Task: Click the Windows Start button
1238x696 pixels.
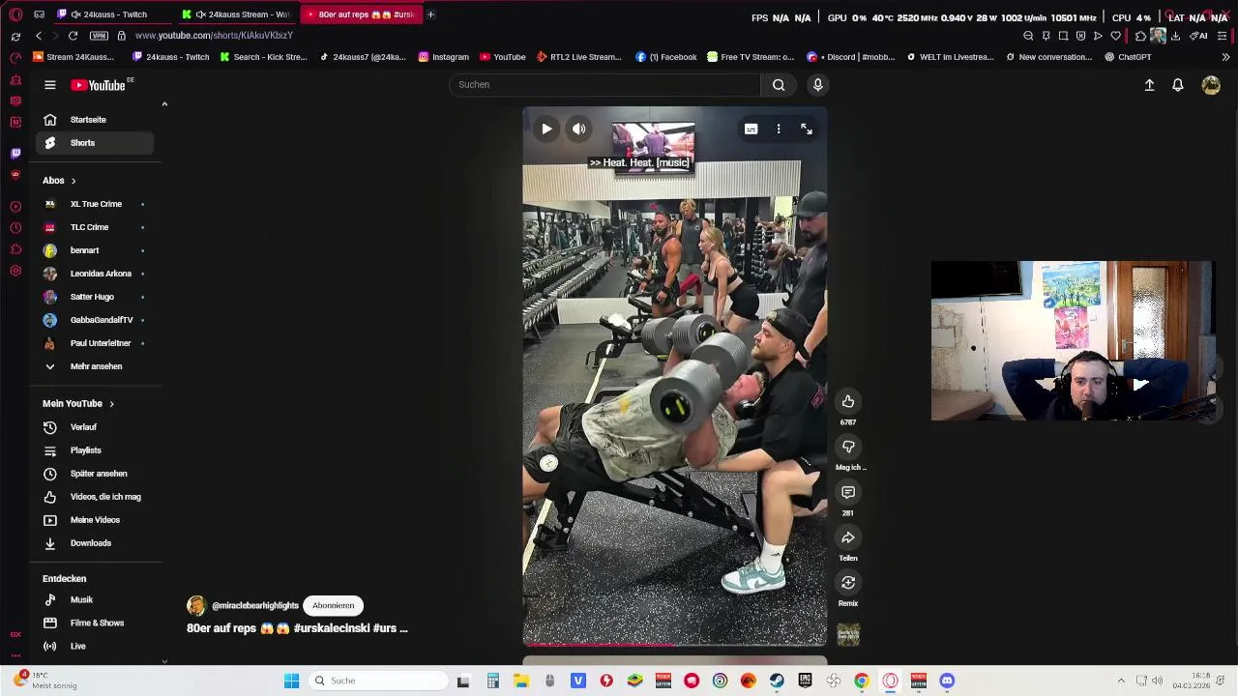Action: click(291, 681)
